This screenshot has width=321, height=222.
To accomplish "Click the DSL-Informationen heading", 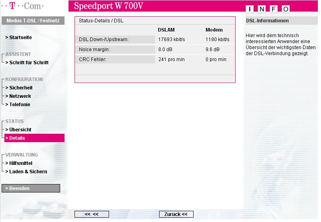I will 267,21.
